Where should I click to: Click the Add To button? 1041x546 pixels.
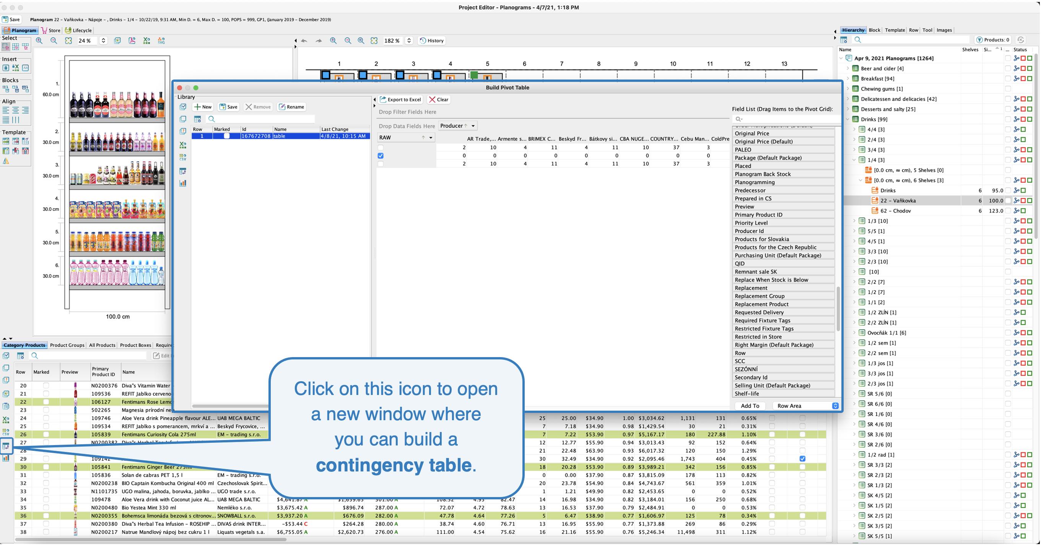(x=750, y=406)
